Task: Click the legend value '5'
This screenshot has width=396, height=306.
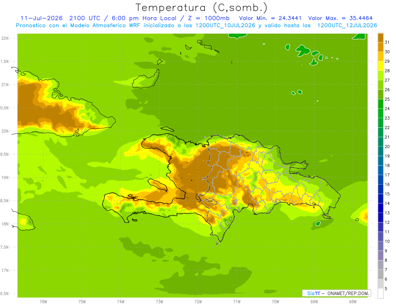Action: click(386, 289)
